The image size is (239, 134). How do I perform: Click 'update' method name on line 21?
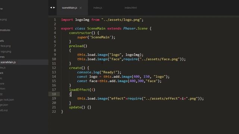pos(75,107)
